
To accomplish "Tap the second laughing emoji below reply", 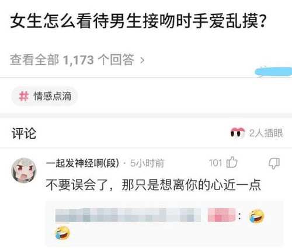I will coord(62,233).
